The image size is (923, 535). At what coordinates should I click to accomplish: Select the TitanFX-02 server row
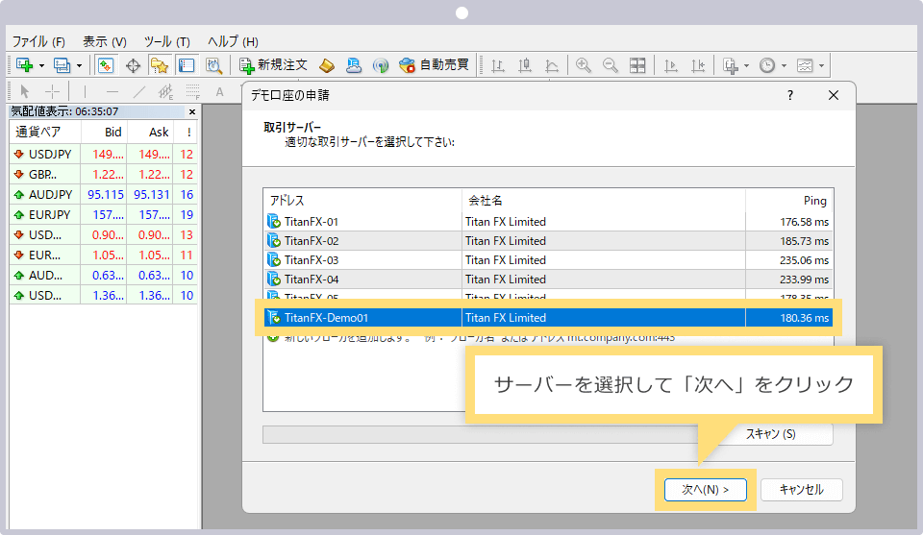pyautogui.click(x=548, y=241)
